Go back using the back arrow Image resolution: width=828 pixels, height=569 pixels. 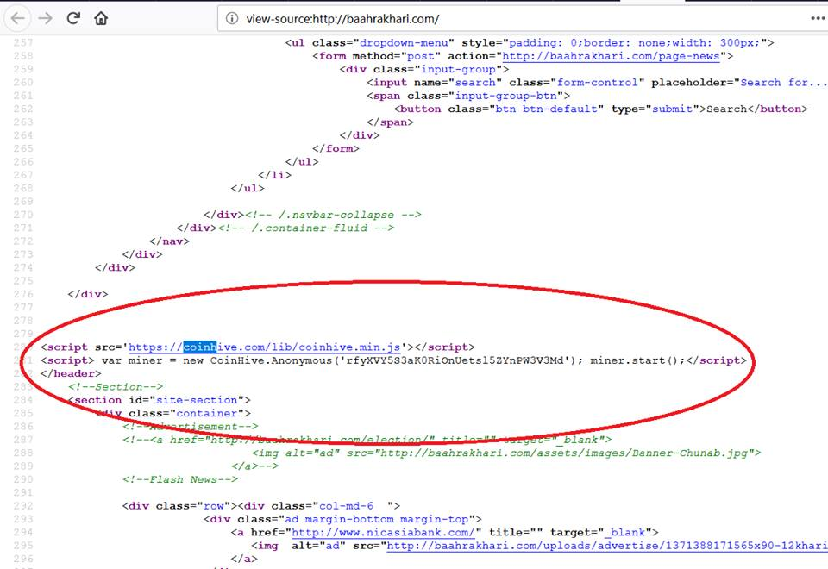(17, 18)
